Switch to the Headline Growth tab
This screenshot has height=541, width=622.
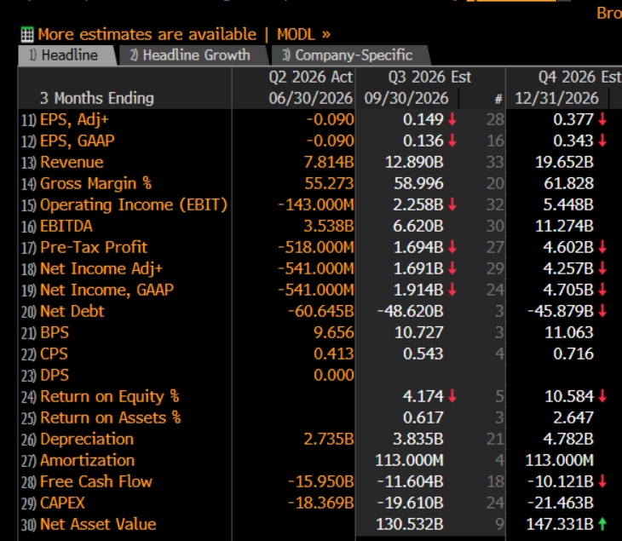193,55
